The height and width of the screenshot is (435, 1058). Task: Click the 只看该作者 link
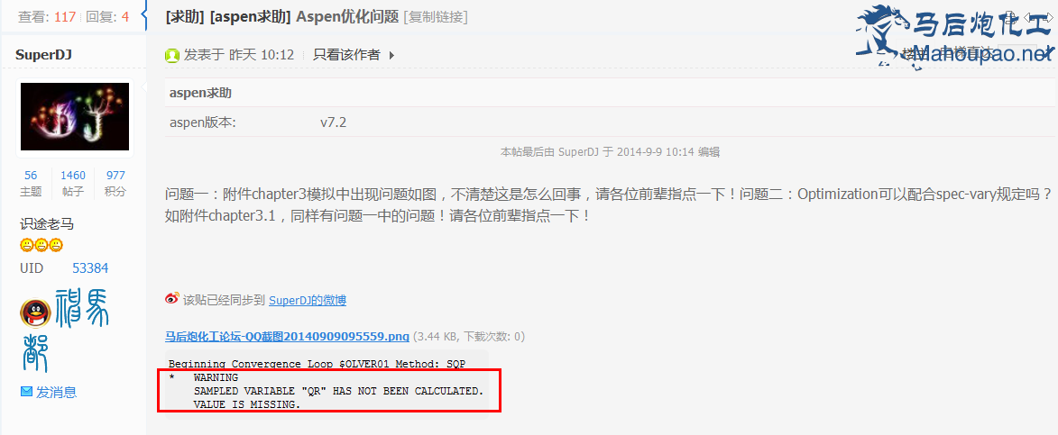click(346, 55)
